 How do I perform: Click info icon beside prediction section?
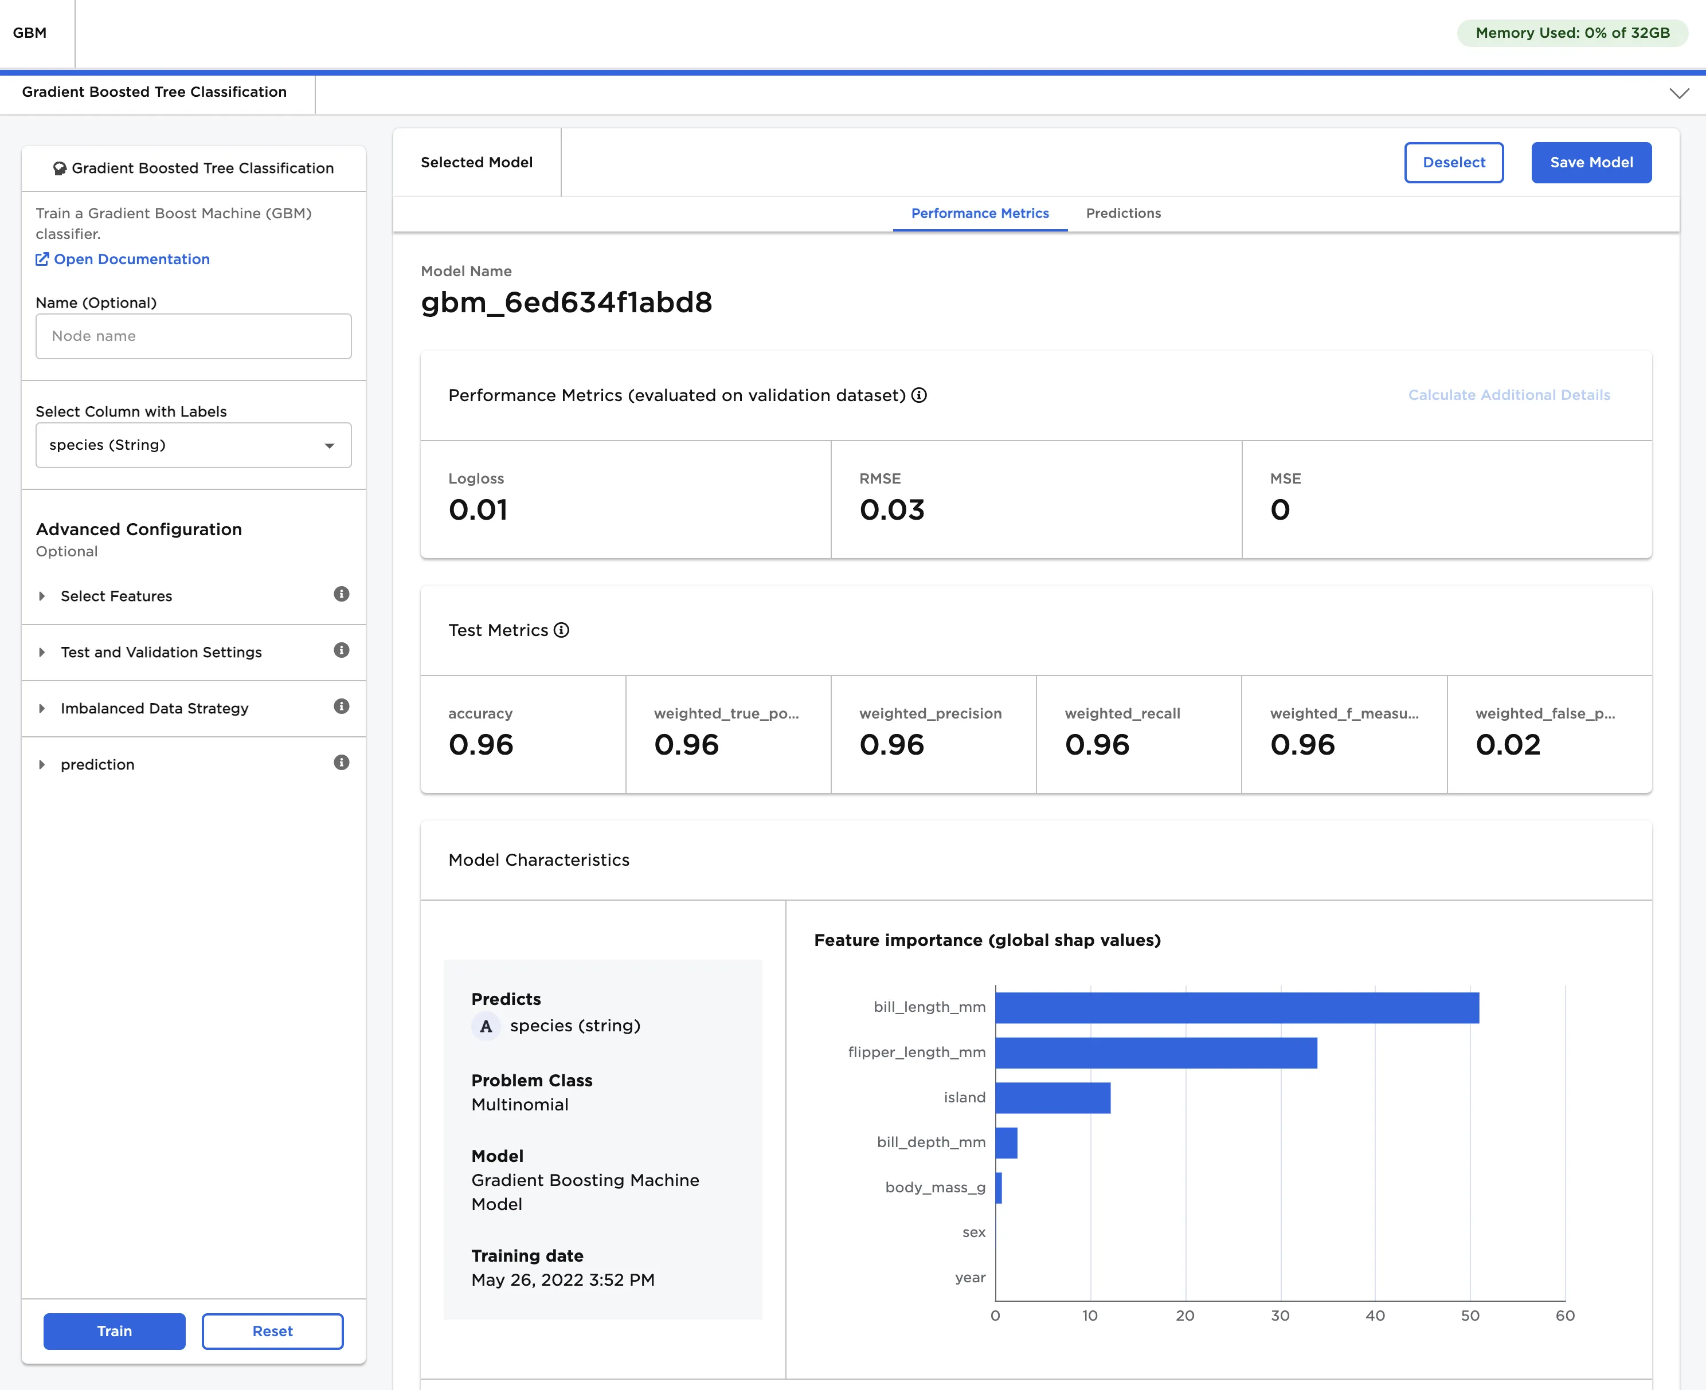341,762
